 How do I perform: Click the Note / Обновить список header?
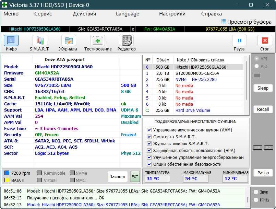click(201, 60)
